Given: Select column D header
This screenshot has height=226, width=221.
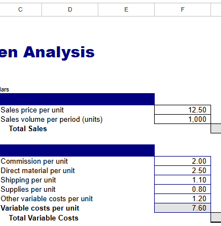Looking at the screenshot, I should tap(70, 9).
